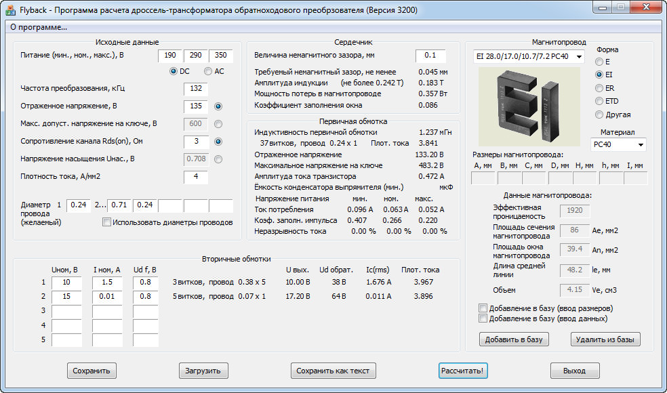Click the "Сохранить" button

pyautogui.click(x=92, y=371)
